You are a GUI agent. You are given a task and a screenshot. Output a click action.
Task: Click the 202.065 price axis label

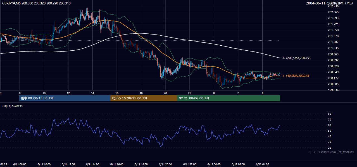pos(333,12)
